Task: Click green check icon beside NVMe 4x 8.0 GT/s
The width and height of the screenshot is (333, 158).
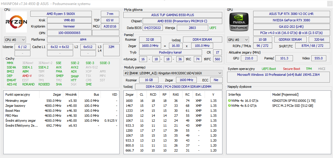Action: pos(230,106)
